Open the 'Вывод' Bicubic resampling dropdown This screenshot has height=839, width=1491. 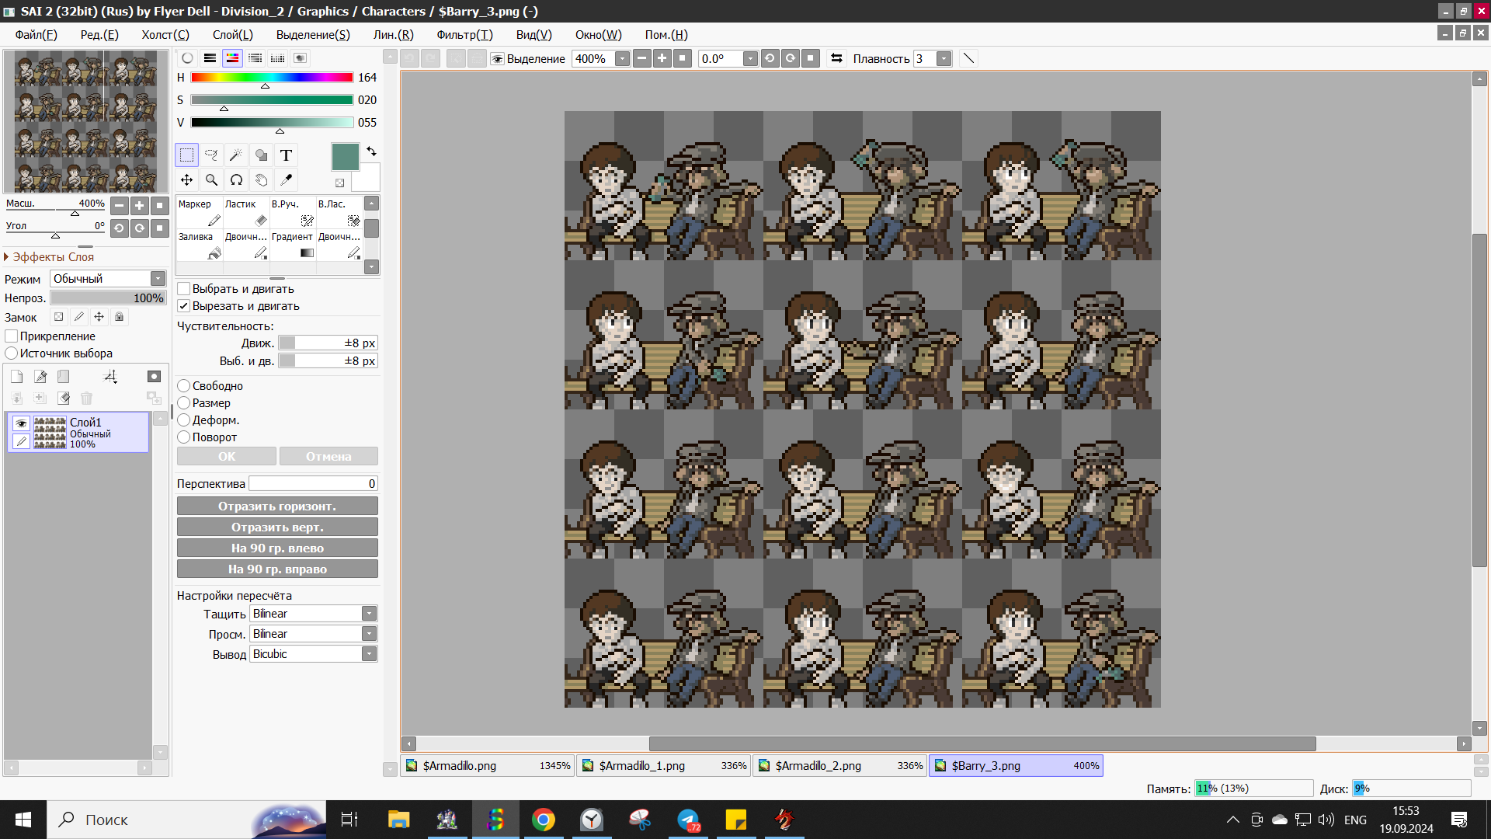coord(314,654)
